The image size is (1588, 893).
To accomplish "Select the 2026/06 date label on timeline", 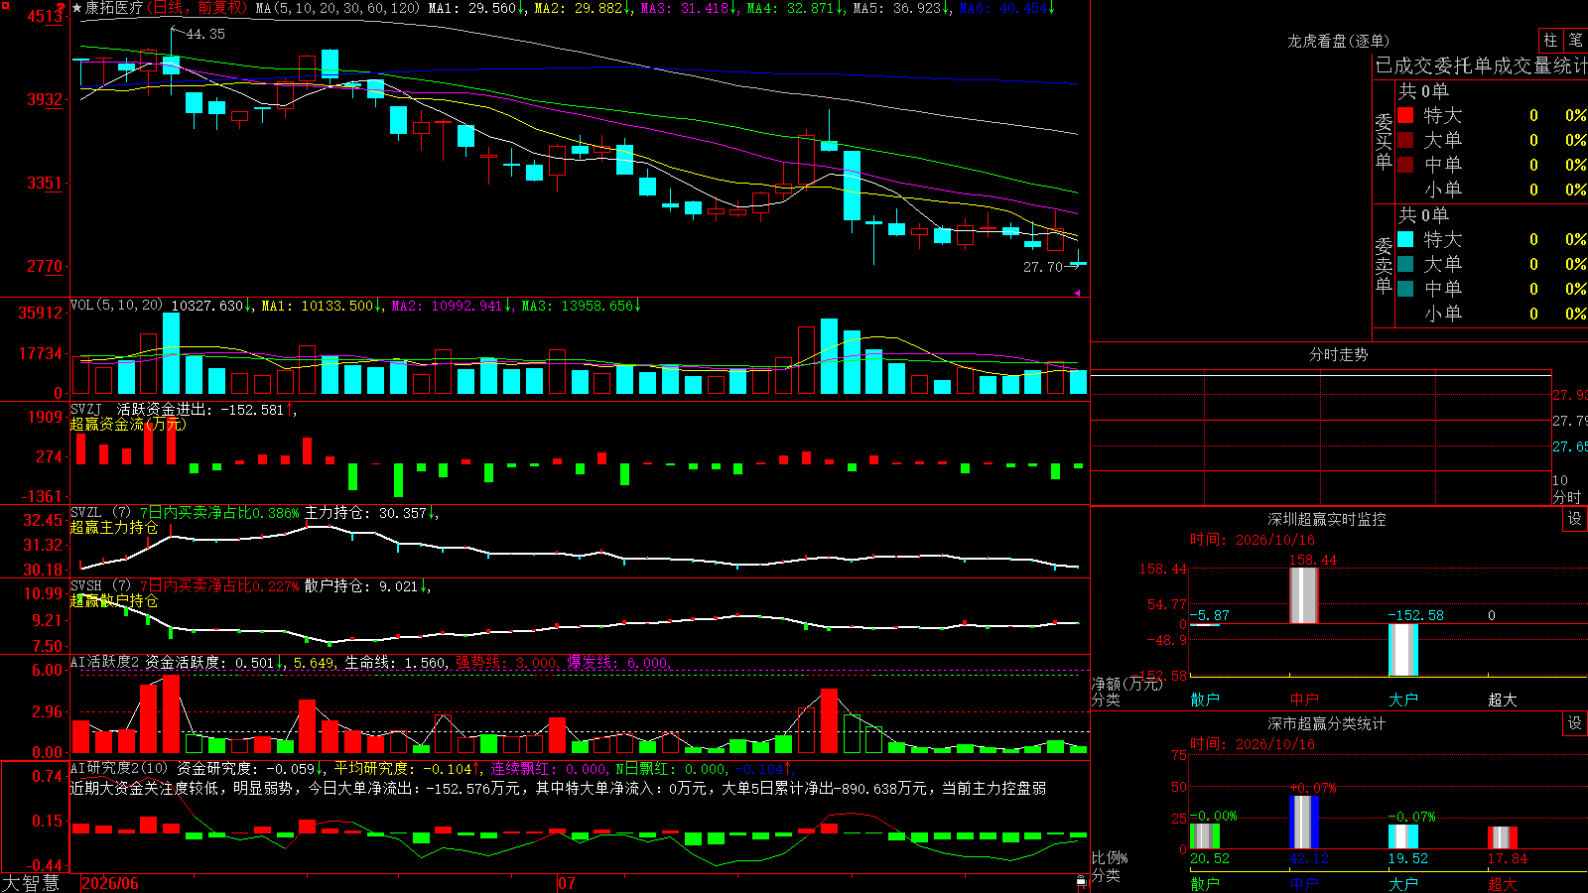I will 110,883.
